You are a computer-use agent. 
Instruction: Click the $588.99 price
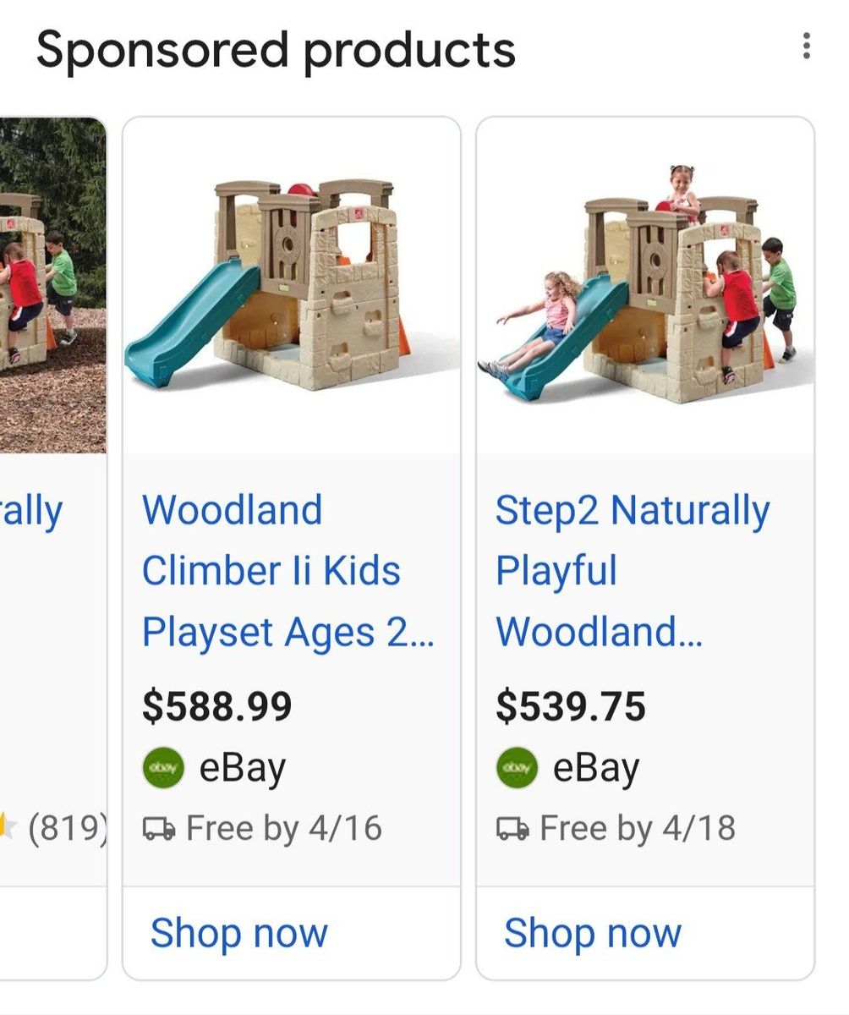(x=216, y=707)
